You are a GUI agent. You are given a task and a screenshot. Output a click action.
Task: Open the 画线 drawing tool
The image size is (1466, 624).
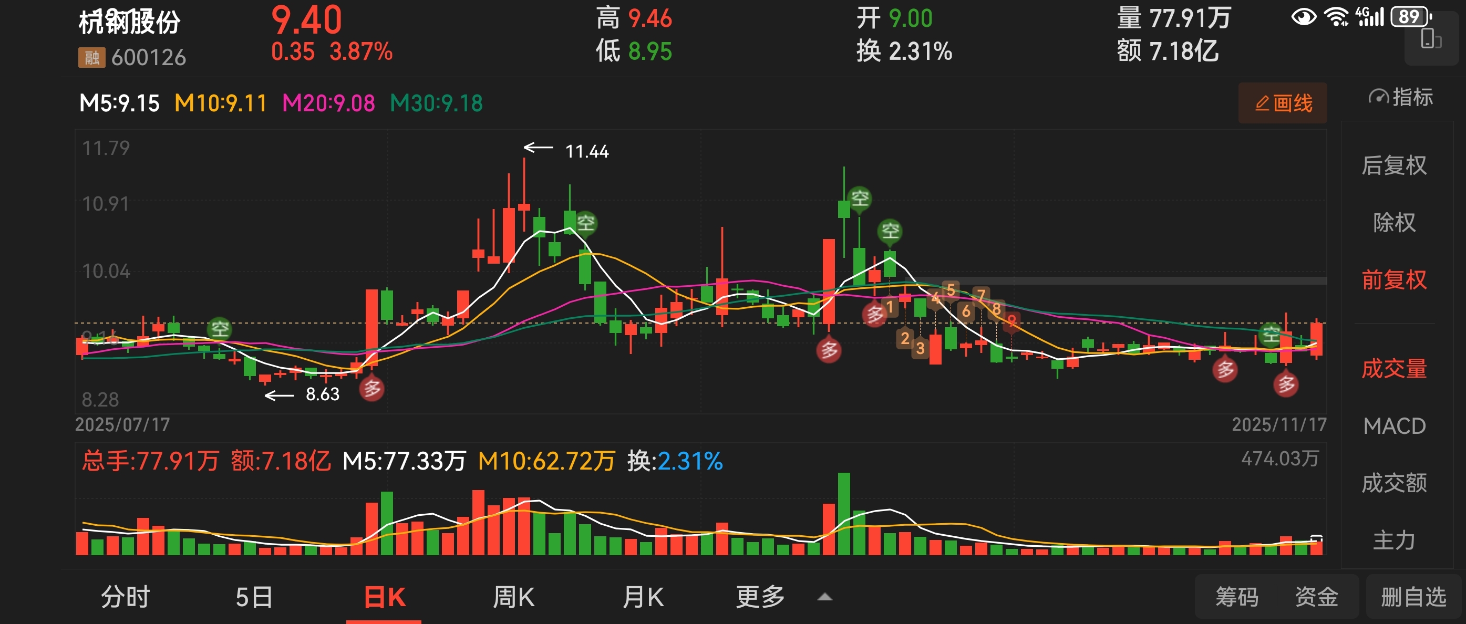point(1282,103)
